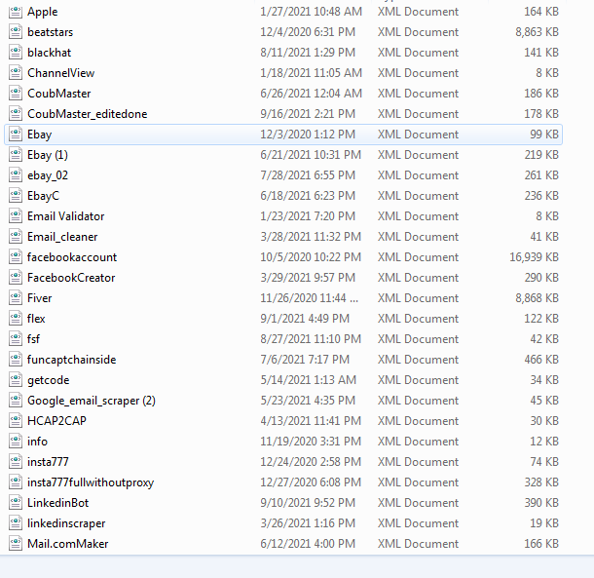The width and height of the screenshot is (594, 578).
Task: Click the Mail.comMaker file icon
Action: pyautogui.click(x=16, y=544)
